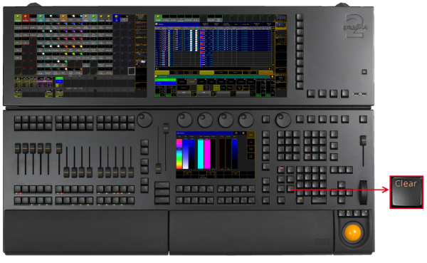Click the top large playback button under the tall faders
Viewport: 427px width, 263px height.
coord(162,185)
